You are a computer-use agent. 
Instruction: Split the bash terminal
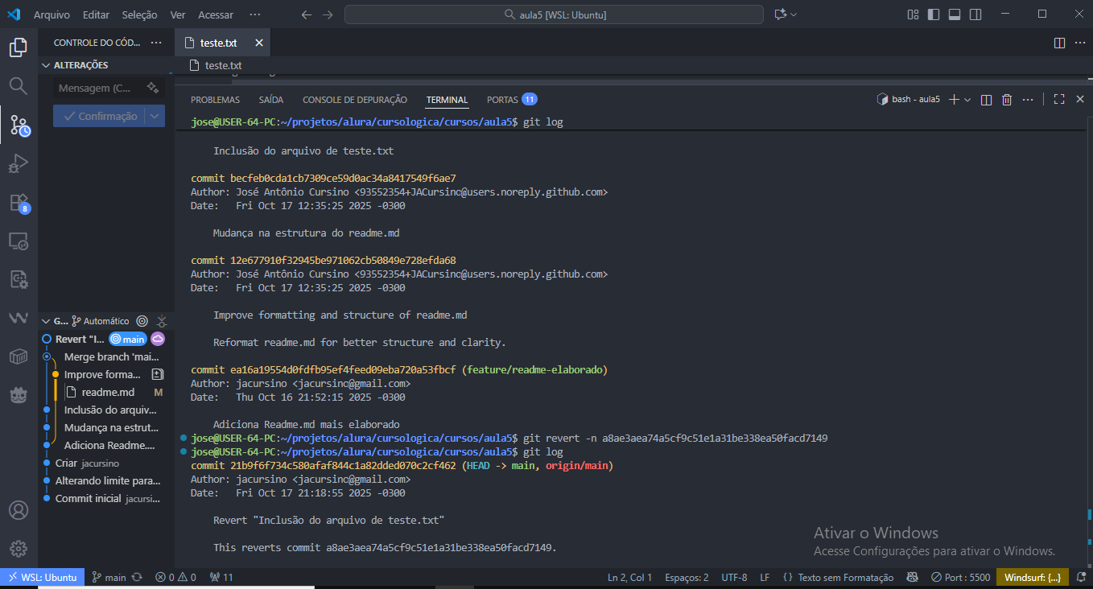click(x=988, y=100)
